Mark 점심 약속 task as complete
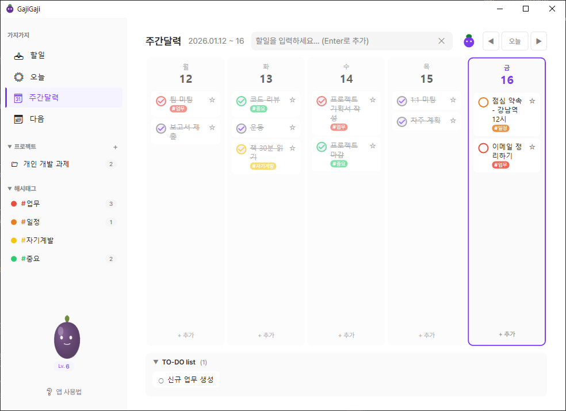 [x=483, y=102]
